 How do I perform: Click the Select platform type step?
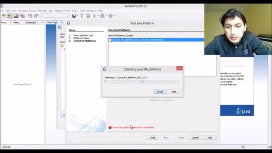point(83,35)
